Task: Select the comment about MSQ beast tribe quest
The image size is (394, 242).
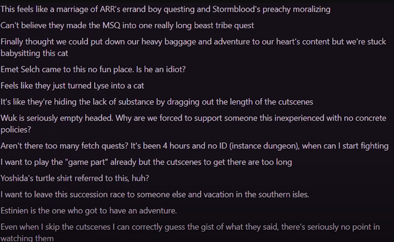Action: pyautogui.click(x=127, y=25)
